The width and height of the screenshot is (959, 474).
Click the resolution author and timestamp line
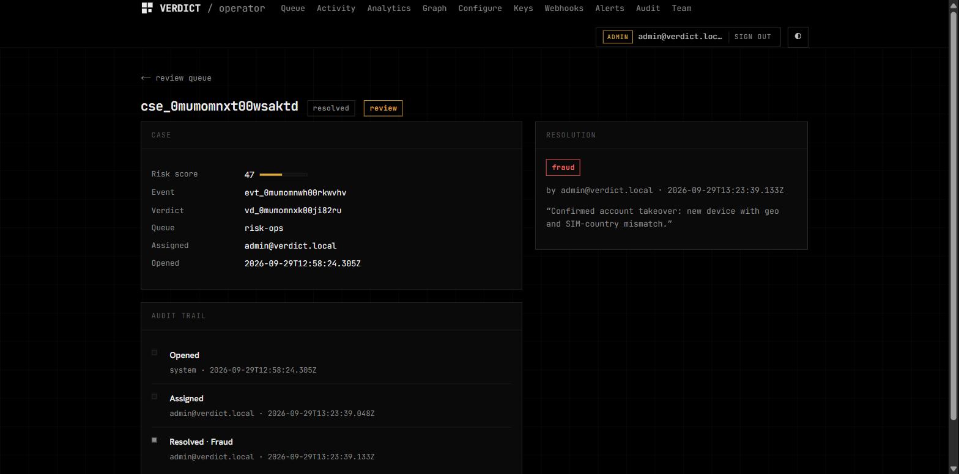click(665, 191)
